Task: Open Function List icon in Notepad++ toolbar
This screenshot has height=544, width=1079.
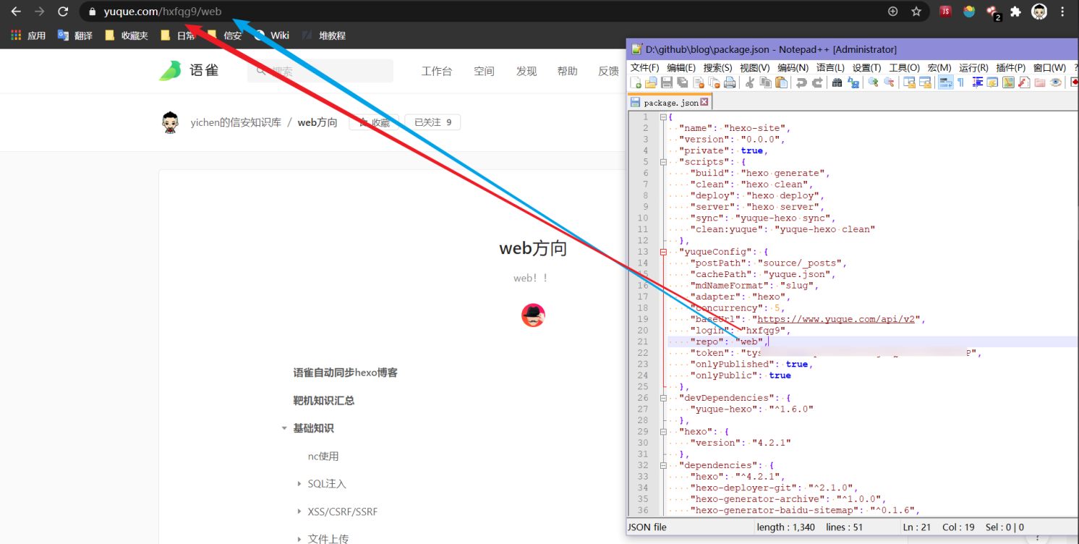Action: click(x=1024, y=82)
